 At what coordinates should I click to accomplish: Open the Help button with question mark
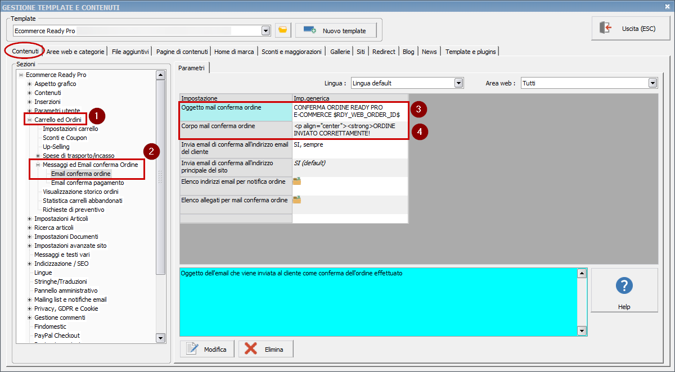point(624,290)
